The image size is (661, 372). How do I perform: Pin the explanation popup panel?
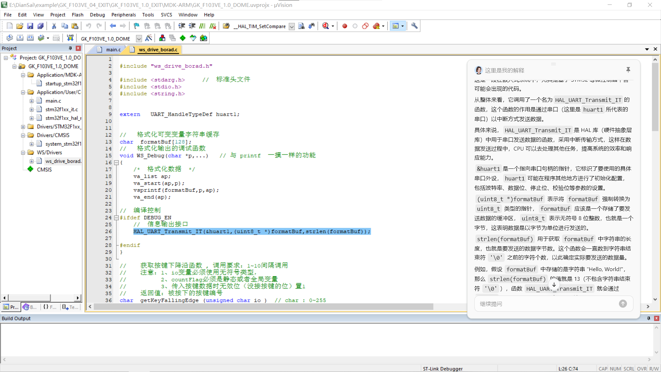(x=628, y=70)
